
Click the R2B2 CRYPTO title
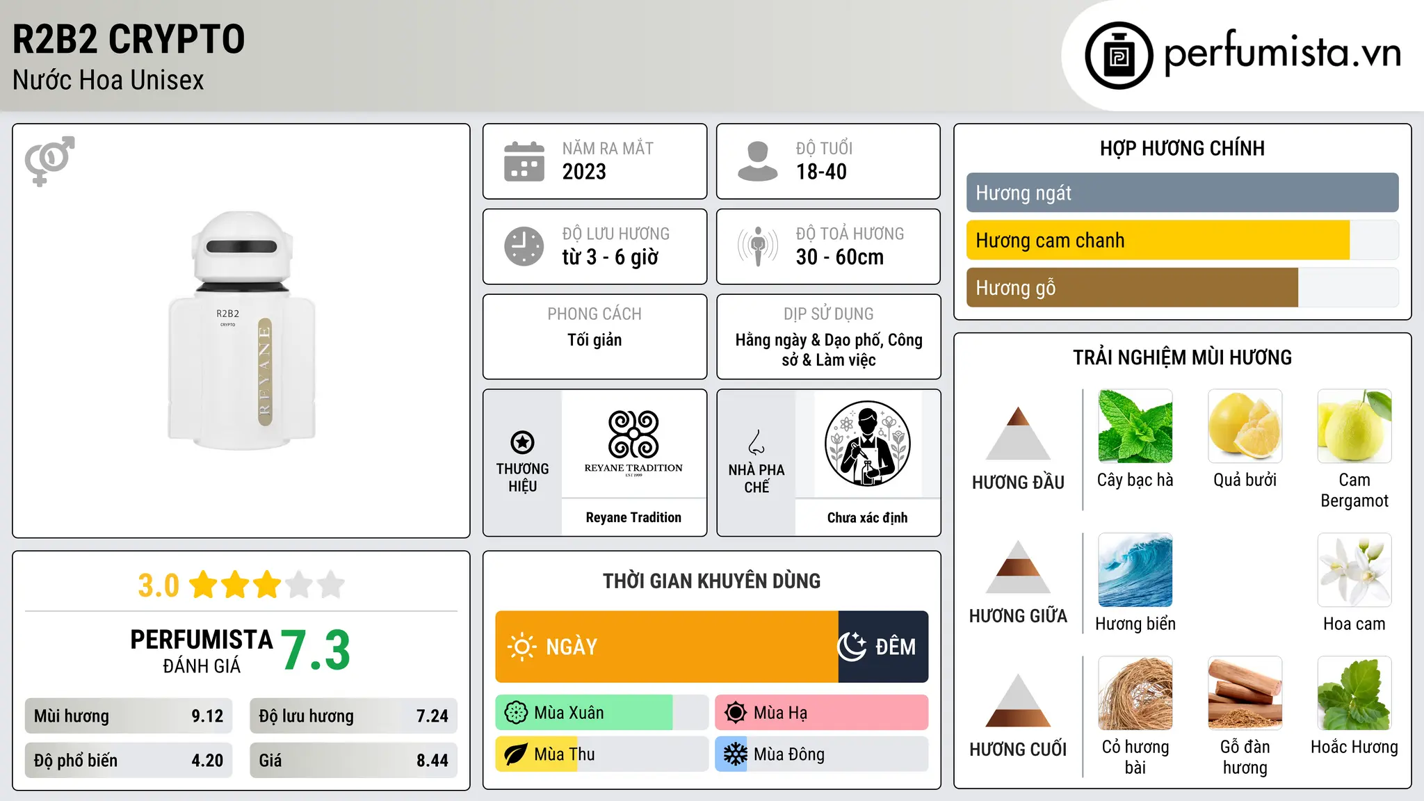(129, 39)
